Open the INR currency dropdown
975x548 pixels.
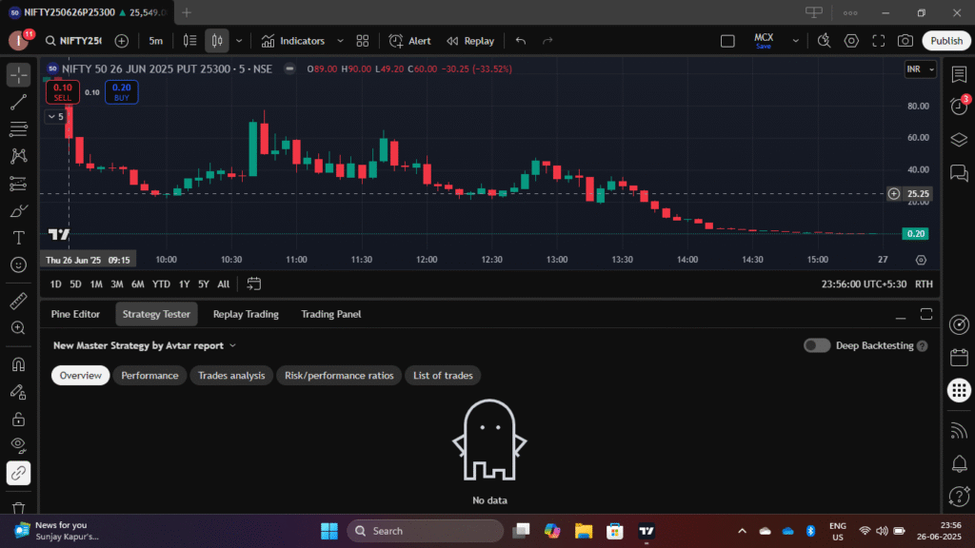[921, 68]
